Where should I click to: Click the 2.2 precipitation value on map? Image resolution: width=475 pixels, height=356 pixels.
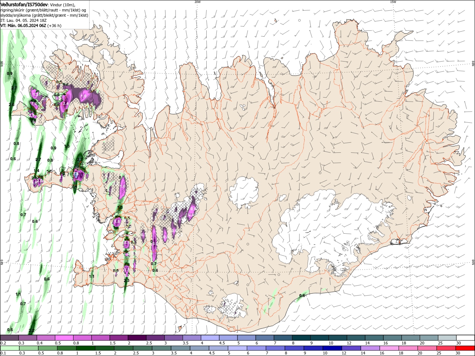coord(32,330)
